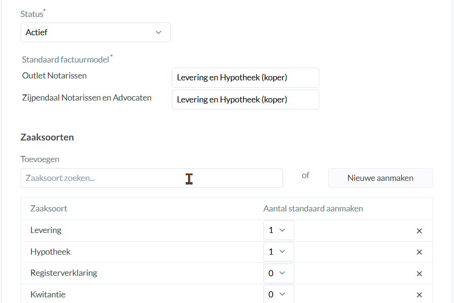454x303 pixels.
Task: Click Outlet Notarissen factuurmodel field
Action: [245, 78]
